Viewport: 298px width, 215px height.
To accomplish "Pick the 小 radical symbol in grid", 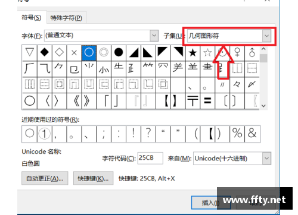I will [x=104, y=69].
